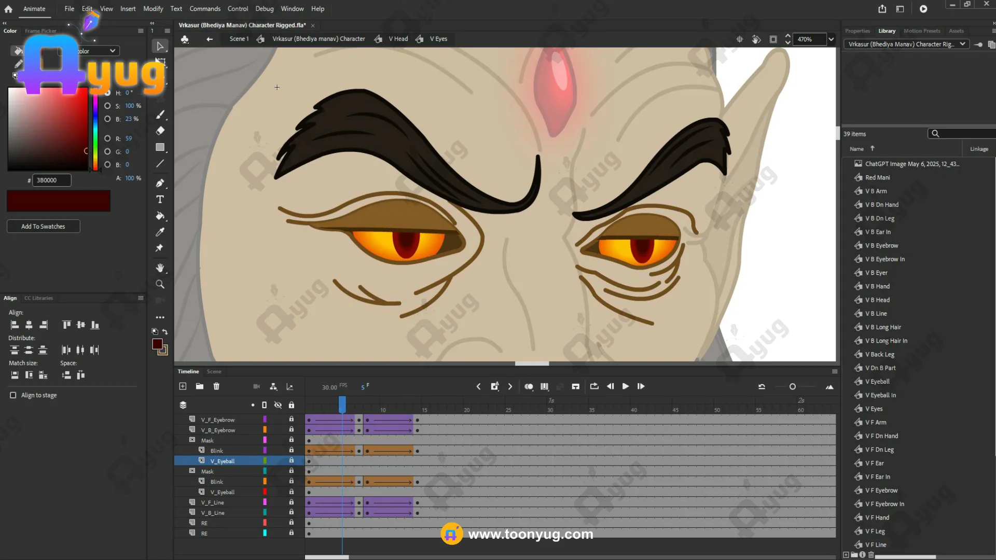
Task: Unlock the V_F_Eyebrow layer
Action: coord(292,419)
